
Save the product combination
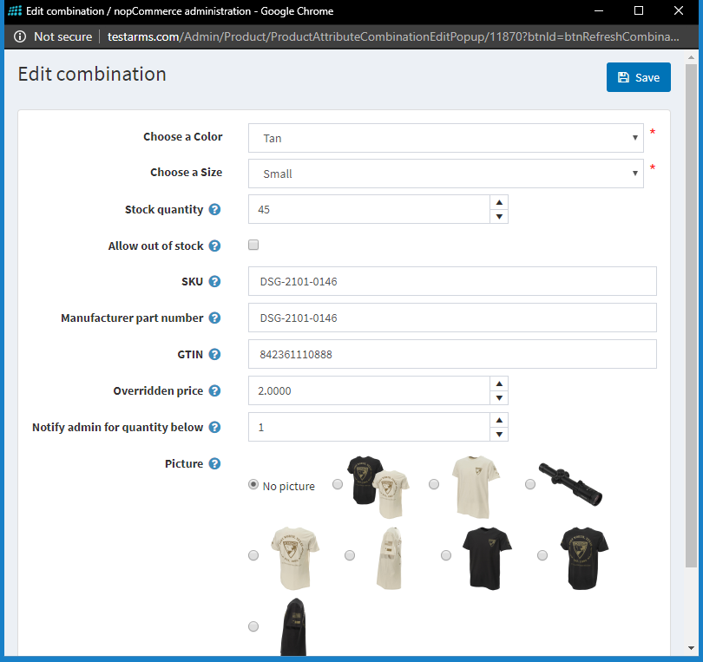(638, 76)
